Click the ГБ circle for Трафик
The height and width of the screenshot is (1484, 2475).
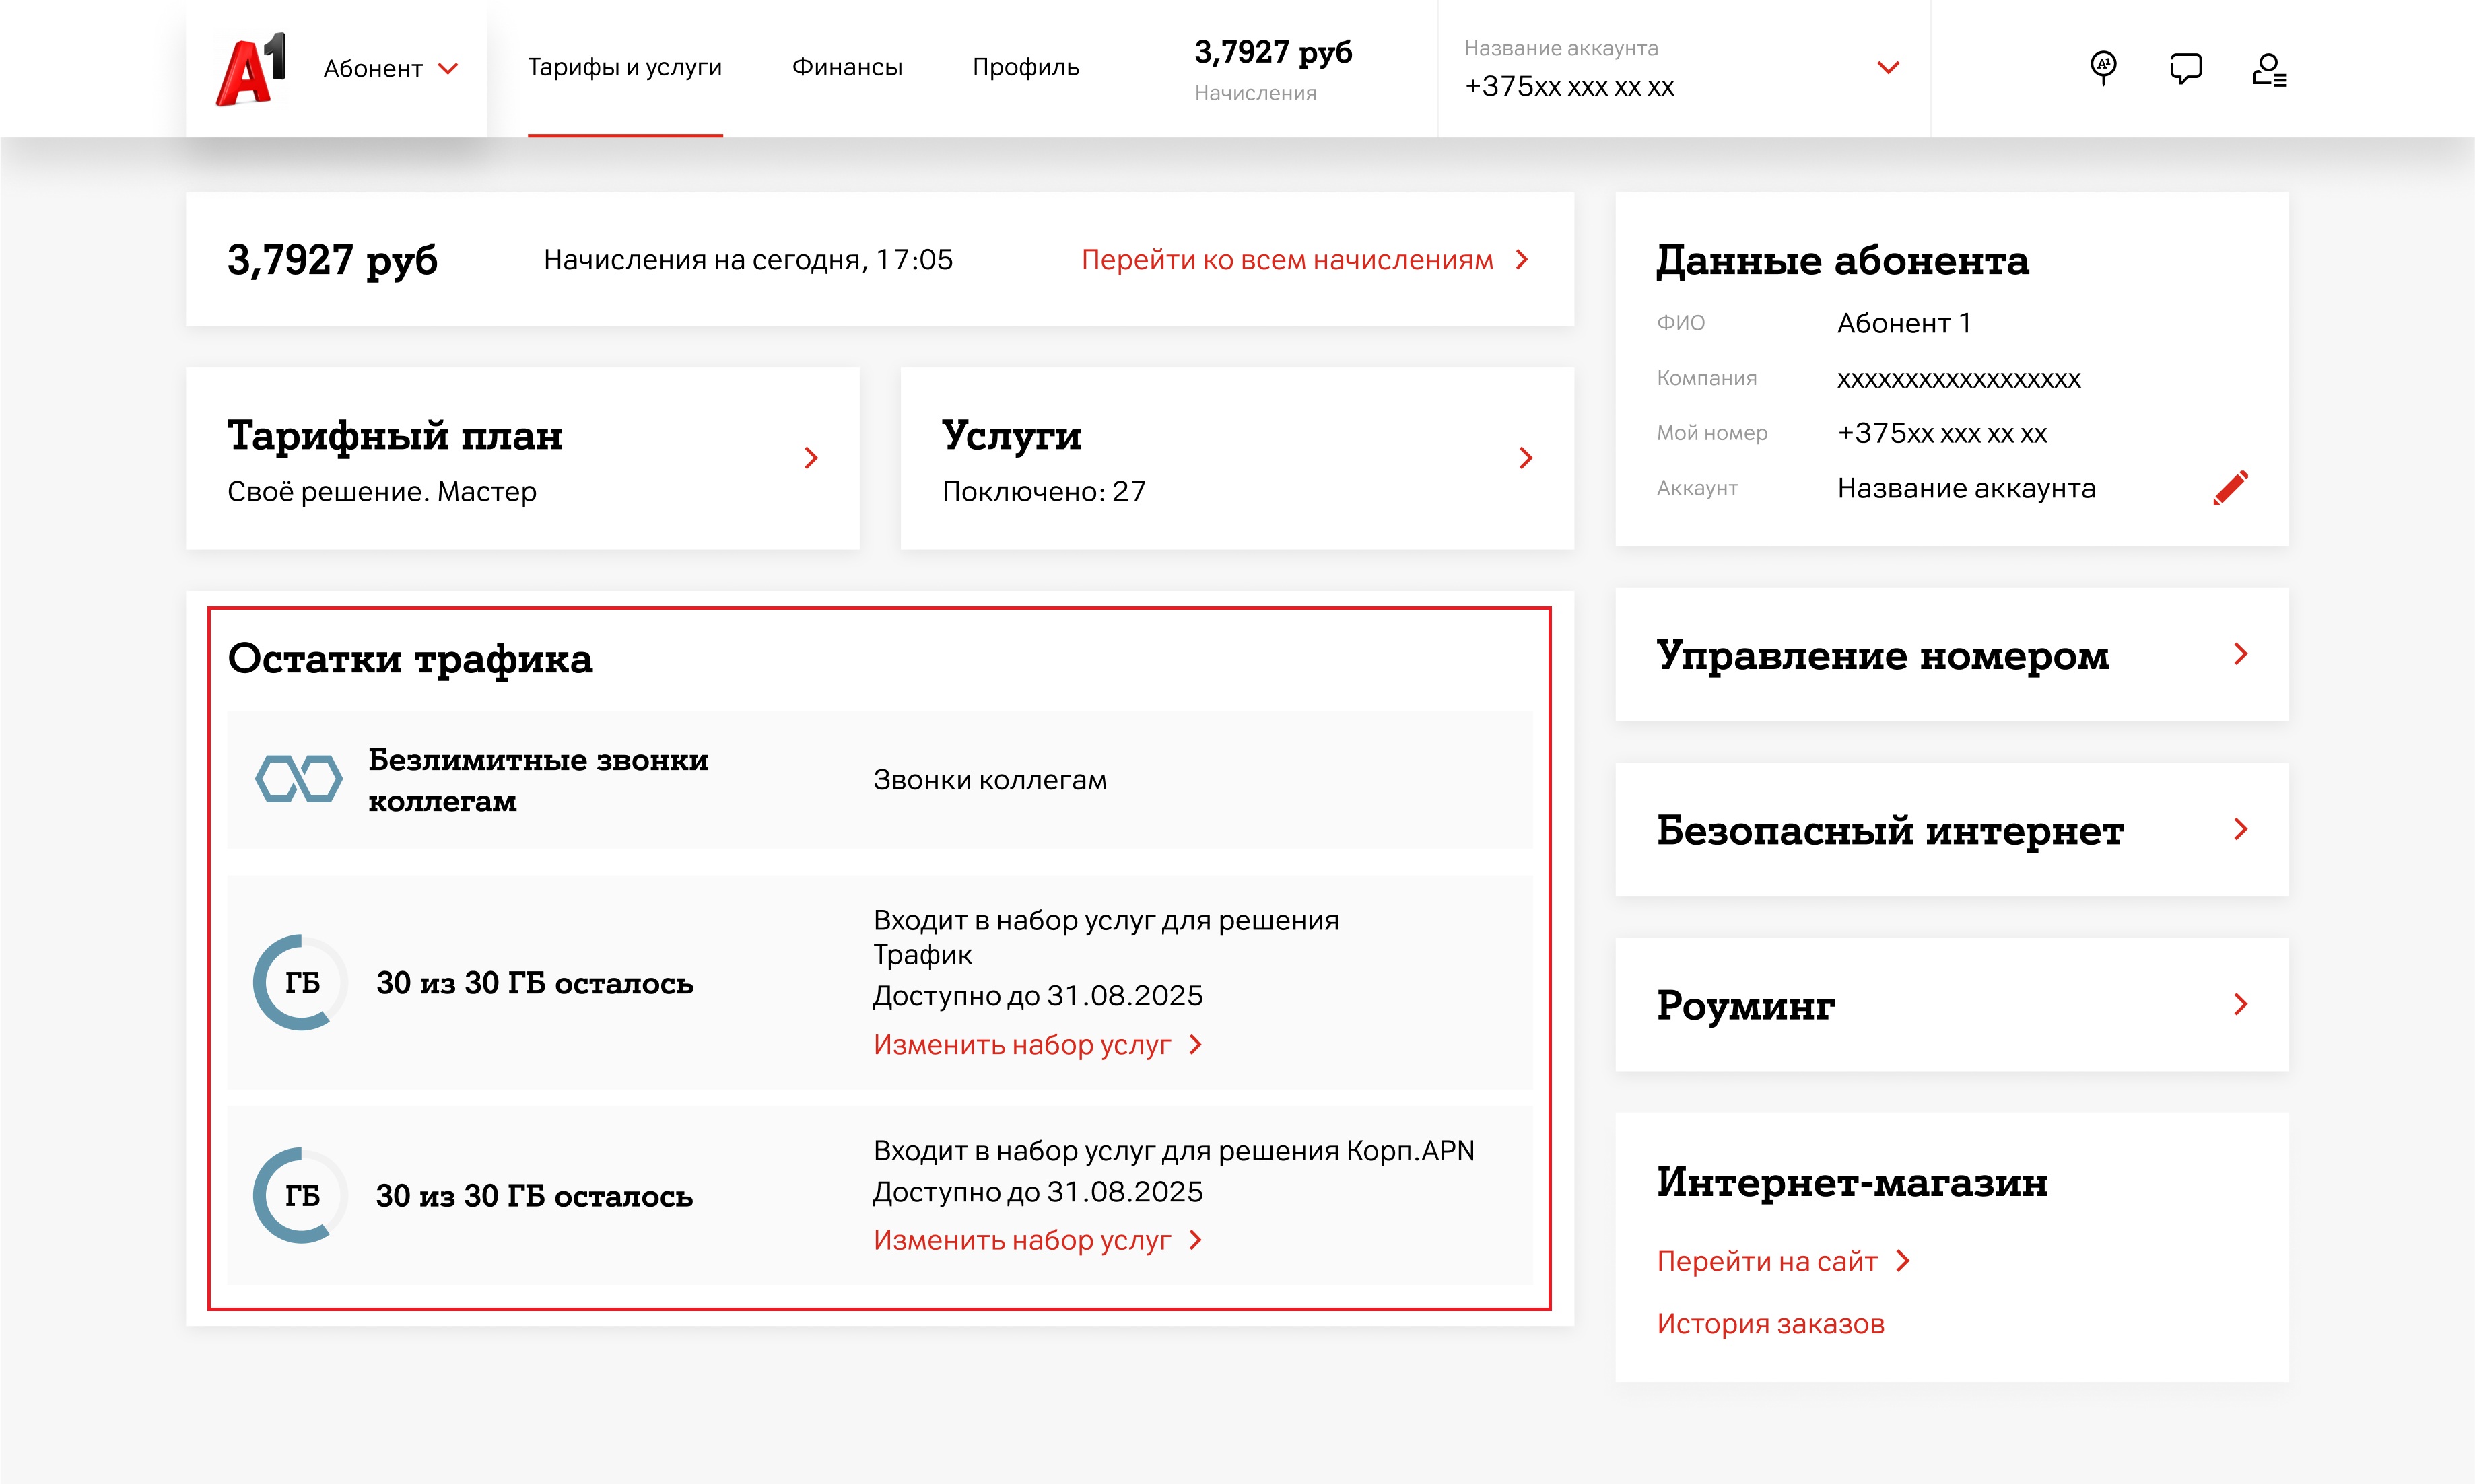[301, 982]
